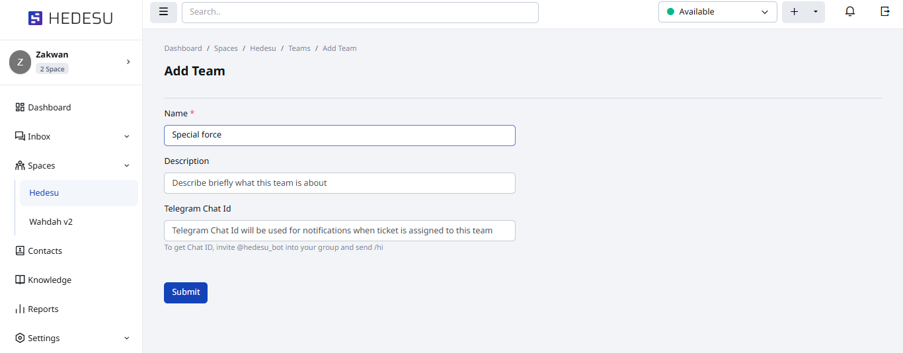Expand the Inbox menu chevron
903x353 pixels.
[x=127, y=137]
